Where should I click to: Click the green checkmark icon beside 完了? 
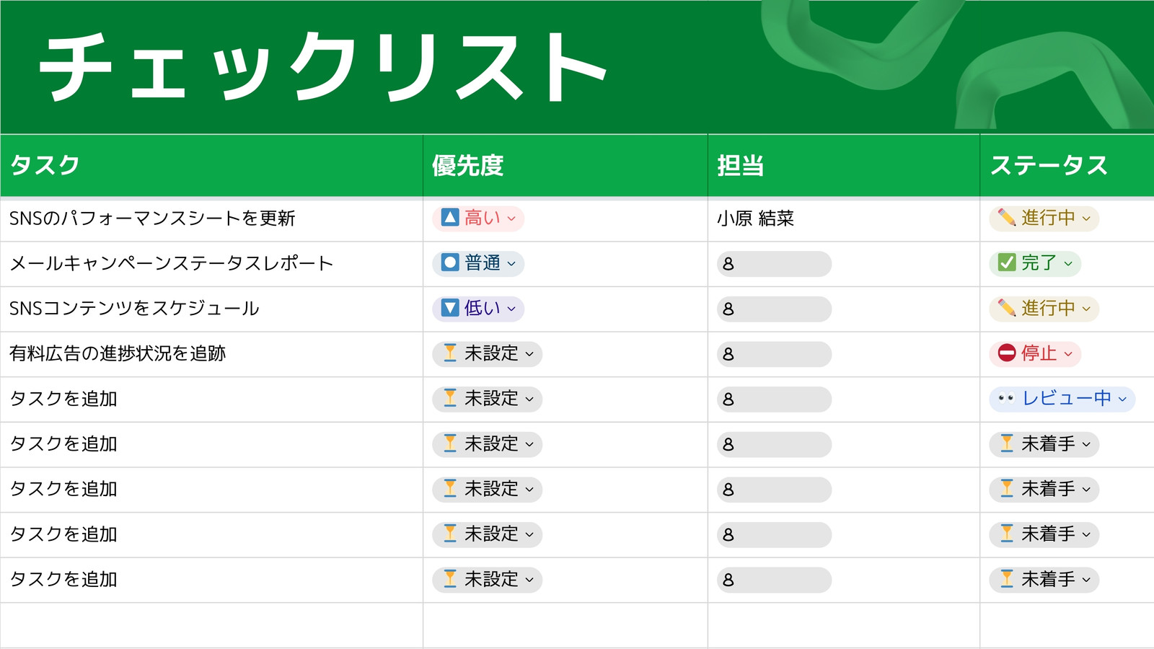[1007, 262]
